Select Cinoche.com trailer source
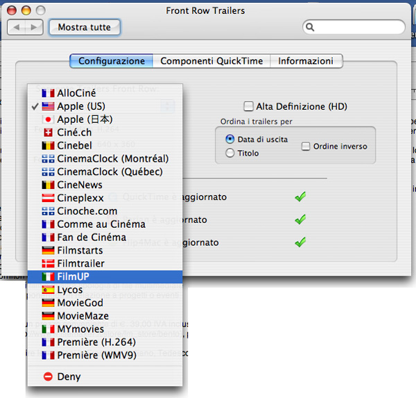The height and width of the screenshot is (398, 416). coord(105,211)
